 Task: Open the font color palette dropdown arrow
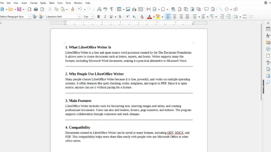(154, 17)
